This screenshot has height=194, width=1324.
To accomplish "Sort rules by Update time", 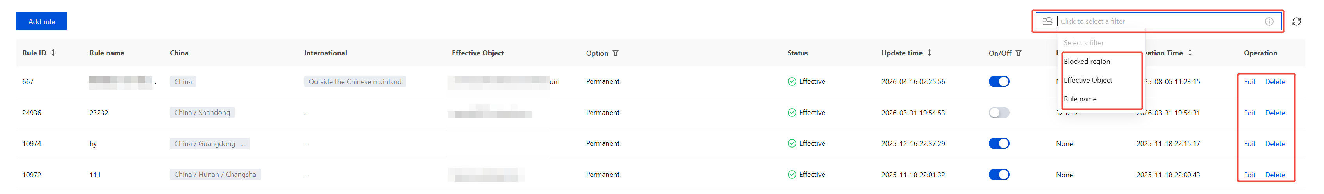I will pos(929,53).
